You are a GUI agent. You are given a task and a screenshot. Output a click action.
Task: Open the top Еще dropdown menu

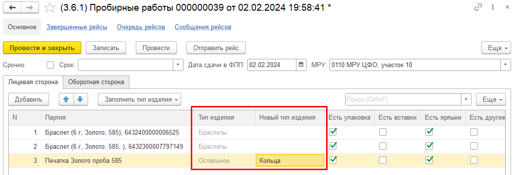496,48
